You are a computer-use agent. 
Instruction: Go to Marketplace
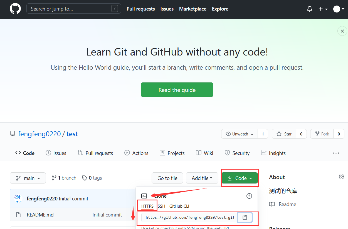coord(193,9)
